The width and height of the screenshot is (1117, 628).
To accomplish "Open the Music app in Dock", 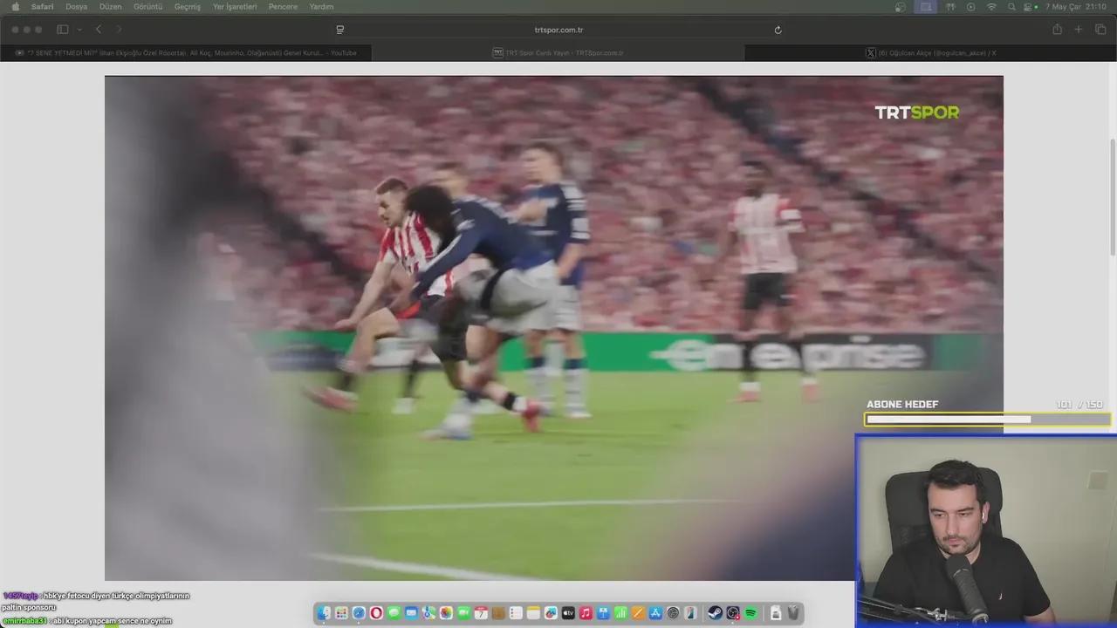I will click(x=586, y=613).
